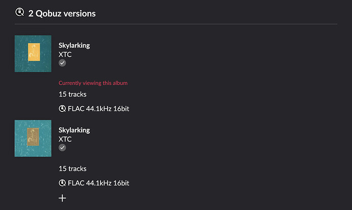Screen dimensions: 352x210
Task: Open XTC artist link under second album
Action: tap(65, 139)
